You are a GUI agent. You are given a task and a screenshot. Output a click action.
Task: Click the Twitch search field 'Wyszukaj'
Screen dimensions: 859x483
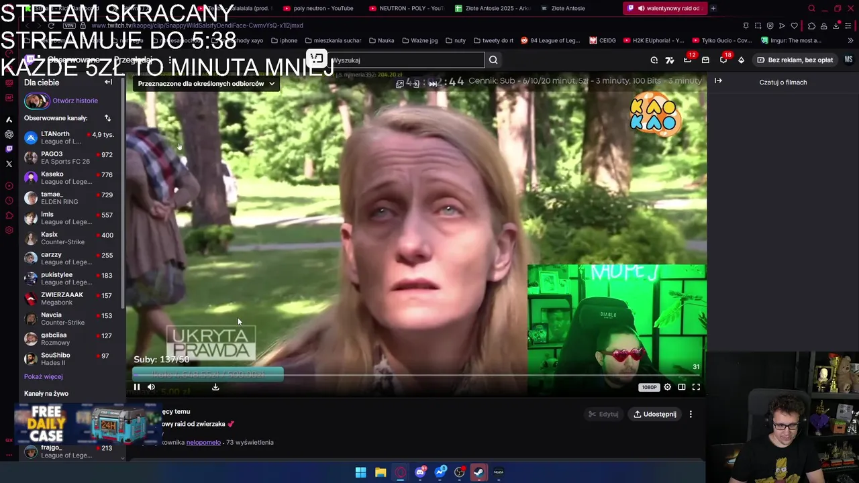click(406, 60)
